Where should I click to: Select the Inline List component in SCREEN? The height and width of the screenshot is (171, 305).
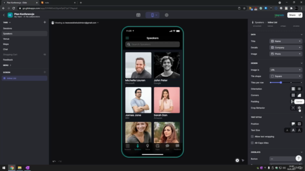(24, 78)
